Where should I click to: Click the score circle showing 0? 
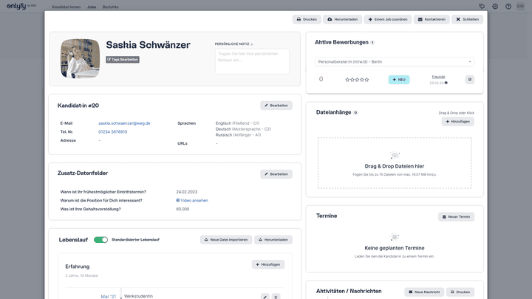(321, 79)
